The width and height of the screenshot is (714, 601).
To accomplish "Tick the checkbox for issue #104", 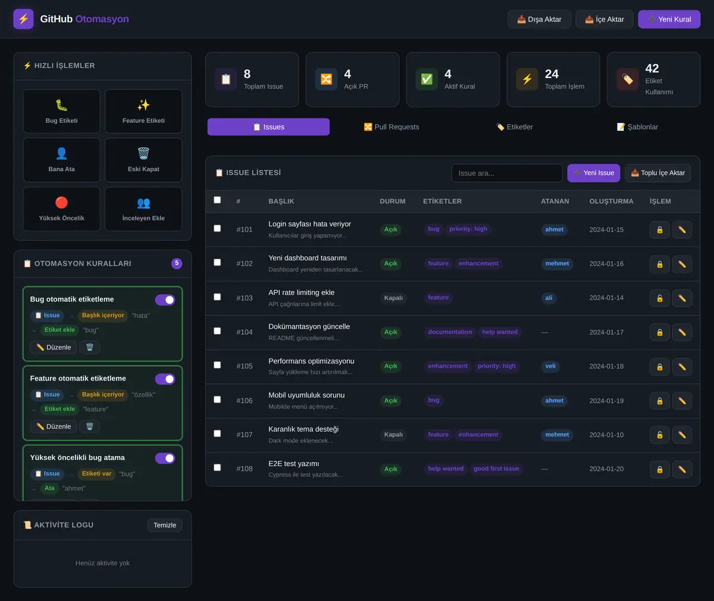I will pyautogui.click(x=217, y=331).
